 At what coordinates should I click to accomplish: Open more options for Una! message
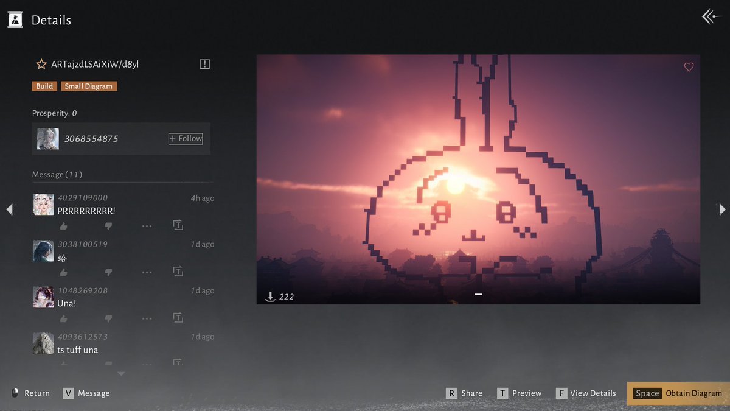click(147, 318)
